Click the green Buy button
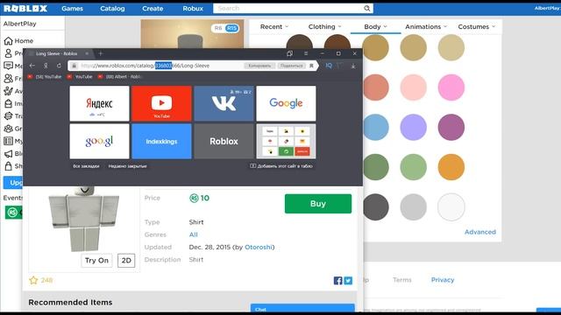Viewport: 561px width, 315px height. tap(318, 204)
